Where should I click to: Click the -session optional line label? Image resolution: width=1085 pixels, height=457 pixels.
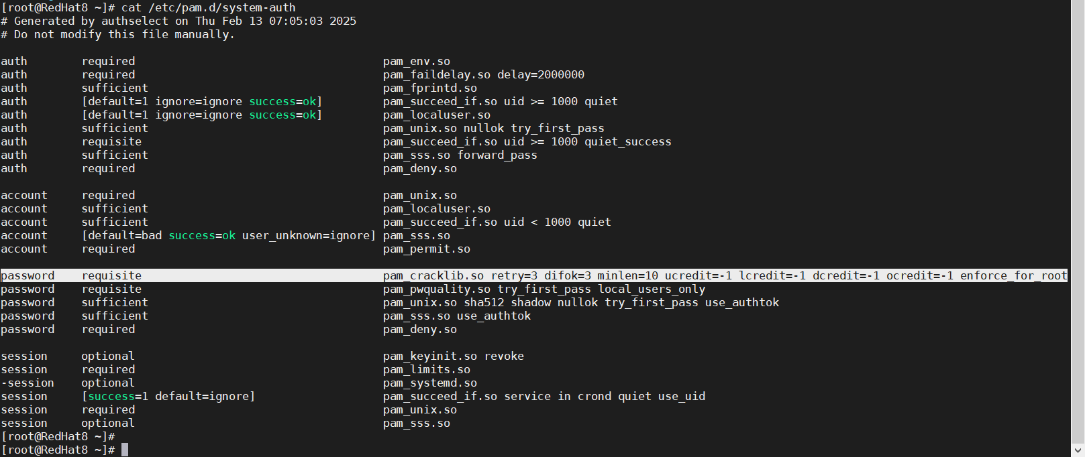[x=28, y=383]
